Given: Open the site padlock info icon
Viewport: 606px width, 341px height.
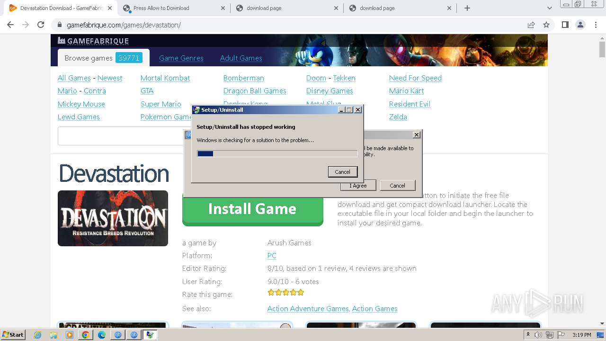Looking at the screenshot, I should tap(60, 25).
